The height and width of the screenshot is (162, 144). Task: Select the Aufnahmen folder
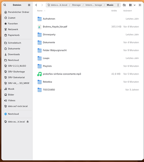tap(88, 19)
